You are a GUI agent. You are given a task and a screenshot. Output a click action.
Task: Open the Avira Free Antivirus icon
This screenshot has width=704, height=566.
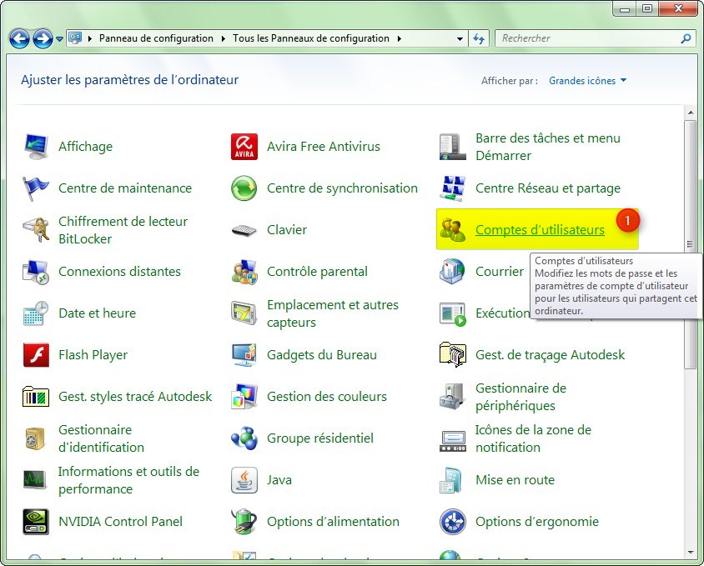(x=244, y=147)
